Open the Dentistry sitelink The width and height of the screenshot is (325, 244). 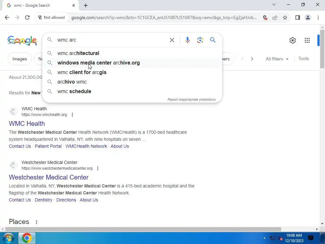point(43,200)
